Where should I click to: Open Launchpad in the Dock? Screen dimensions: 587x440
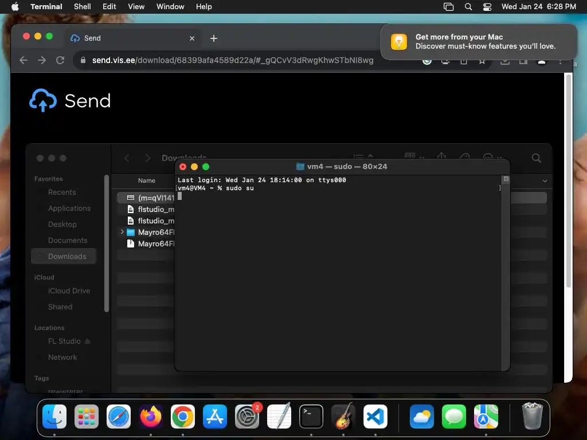coord(87,417)
